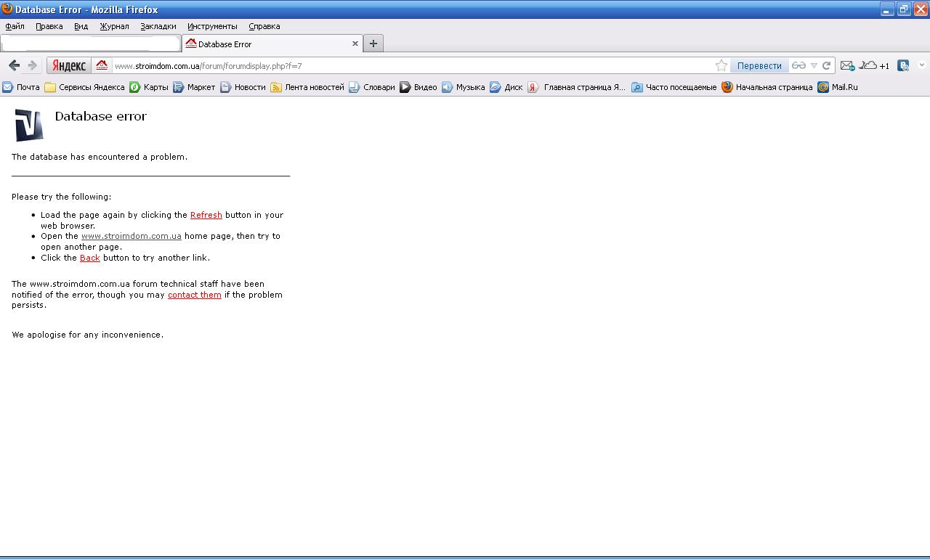Open the URL history dropdown arrow
The image size is (930, 559).
pyautogui.click(x=814, y=65)
